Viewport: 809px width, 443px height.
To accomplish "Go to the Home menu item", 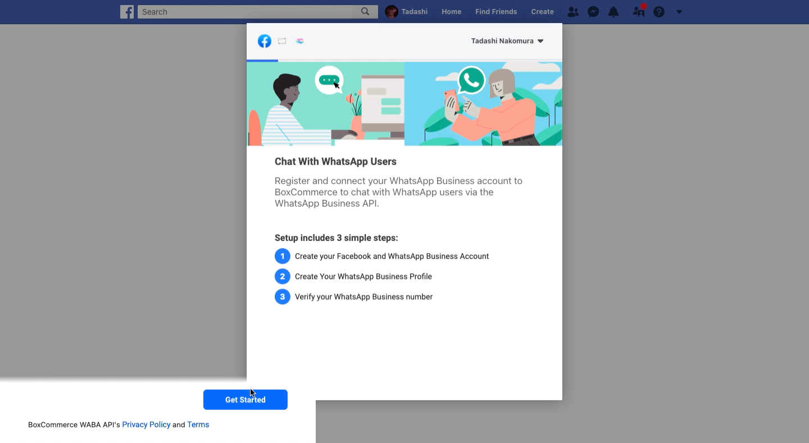I will 452,12.
